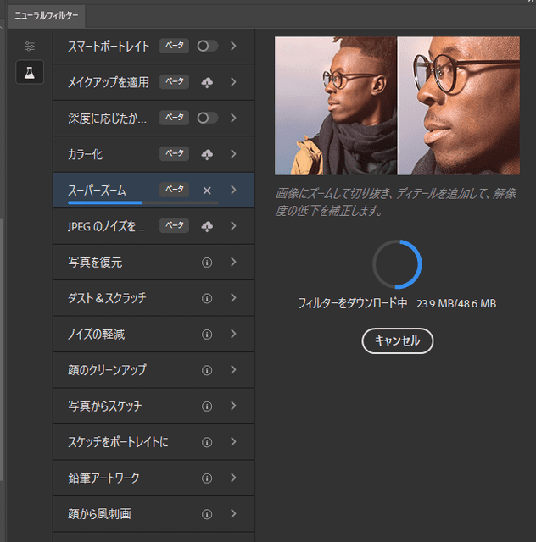Image resolution: width=536 pixels, height=542 pixels.
Task: Click ベータ badge on 深度に応じたか...
Action: pyautogui.click(x=174, y=118)
